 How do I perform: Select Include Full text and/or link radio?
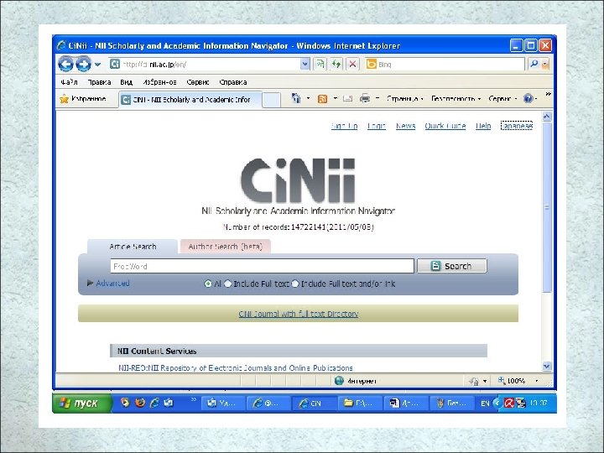(295, 284)
